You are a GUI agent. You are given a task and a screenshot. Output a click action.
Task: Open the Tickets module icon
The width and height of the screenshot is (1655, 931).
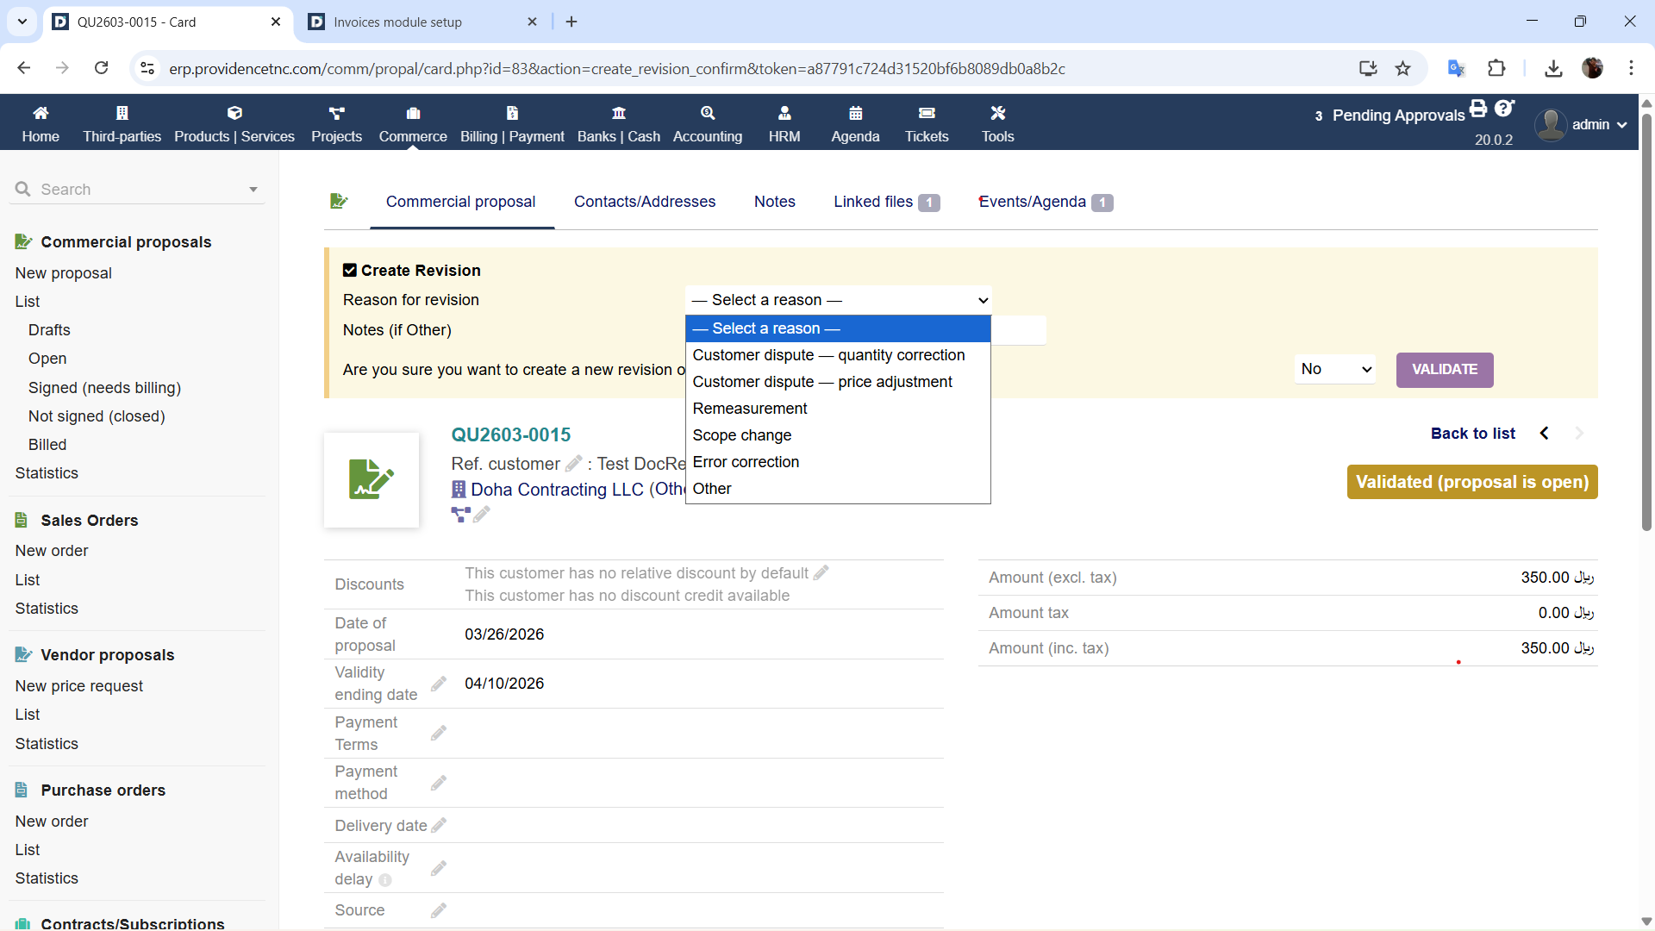(x=927, y=113)
